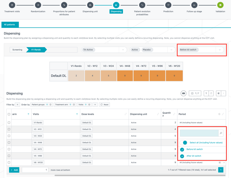Viewport: 231px width, 178px height.
Task: Click the Reset filter button
Action: coord(104,105)
